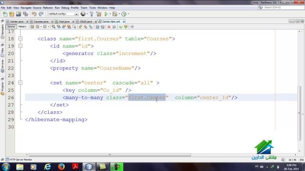Open dropdown arrow next to globe icon
The width and height of the screenshot is (305, 171).
(x=87, y=14)
